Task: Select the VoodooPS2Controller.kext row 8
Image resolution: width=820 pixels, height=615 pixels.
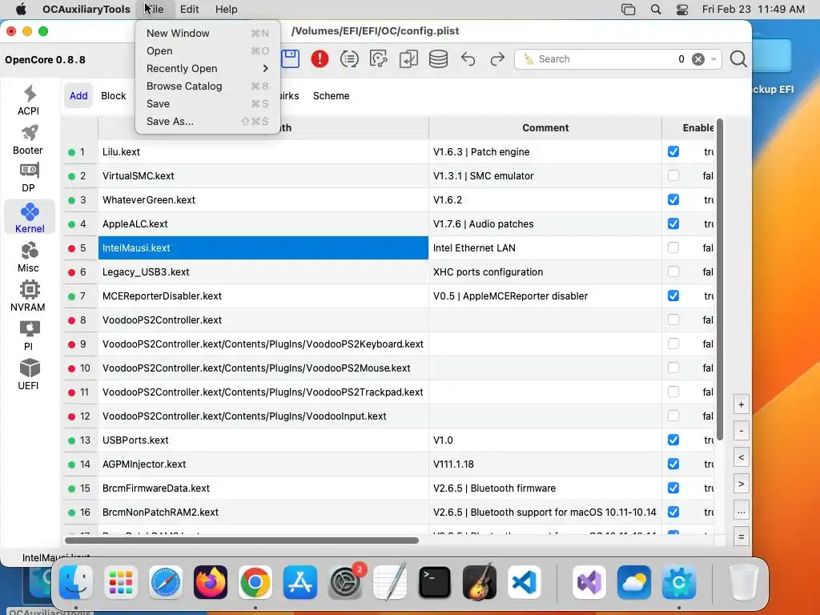Action: point(263,320)
